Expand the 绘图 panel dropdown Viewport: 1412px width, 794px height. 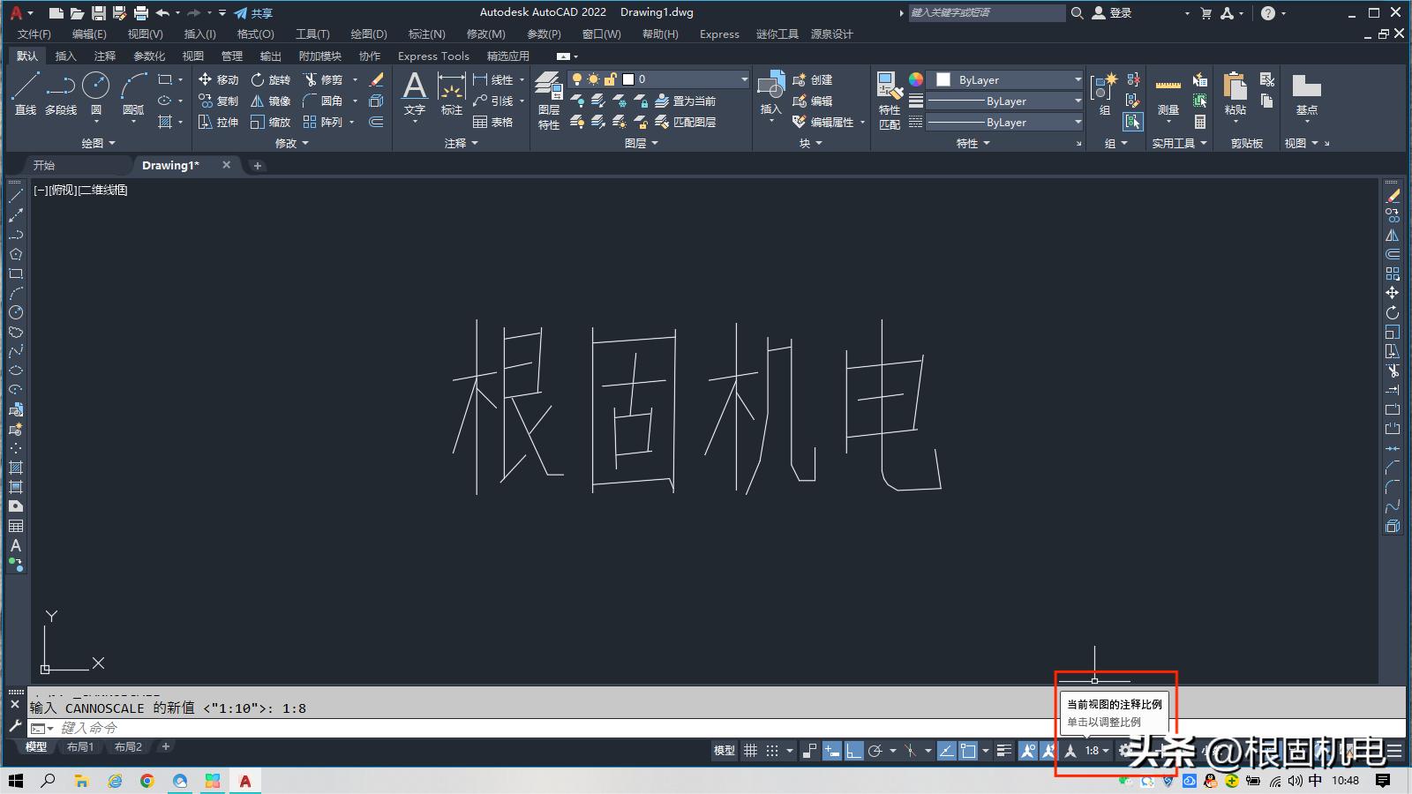[x=111, y=142]
